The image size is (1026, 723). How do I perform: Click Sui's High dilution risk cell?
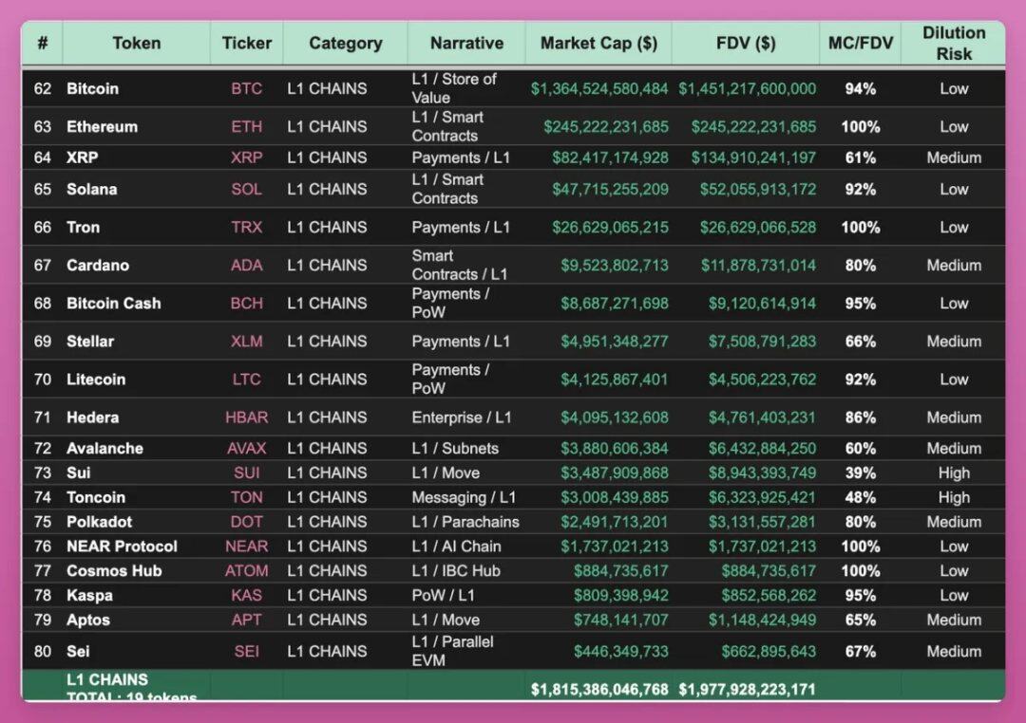click(954, 473)
